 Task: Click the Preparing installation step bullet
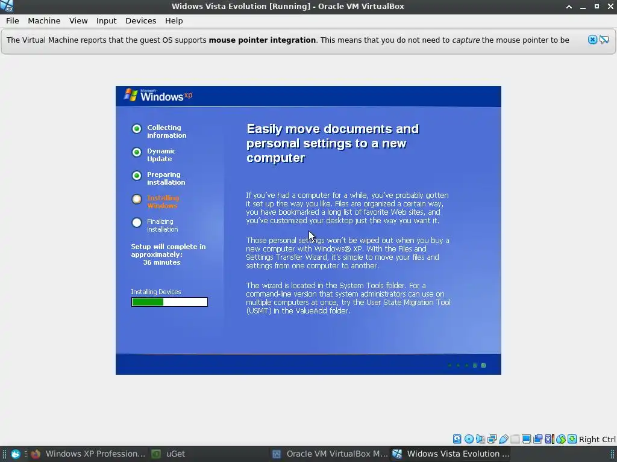coord(137,176)
